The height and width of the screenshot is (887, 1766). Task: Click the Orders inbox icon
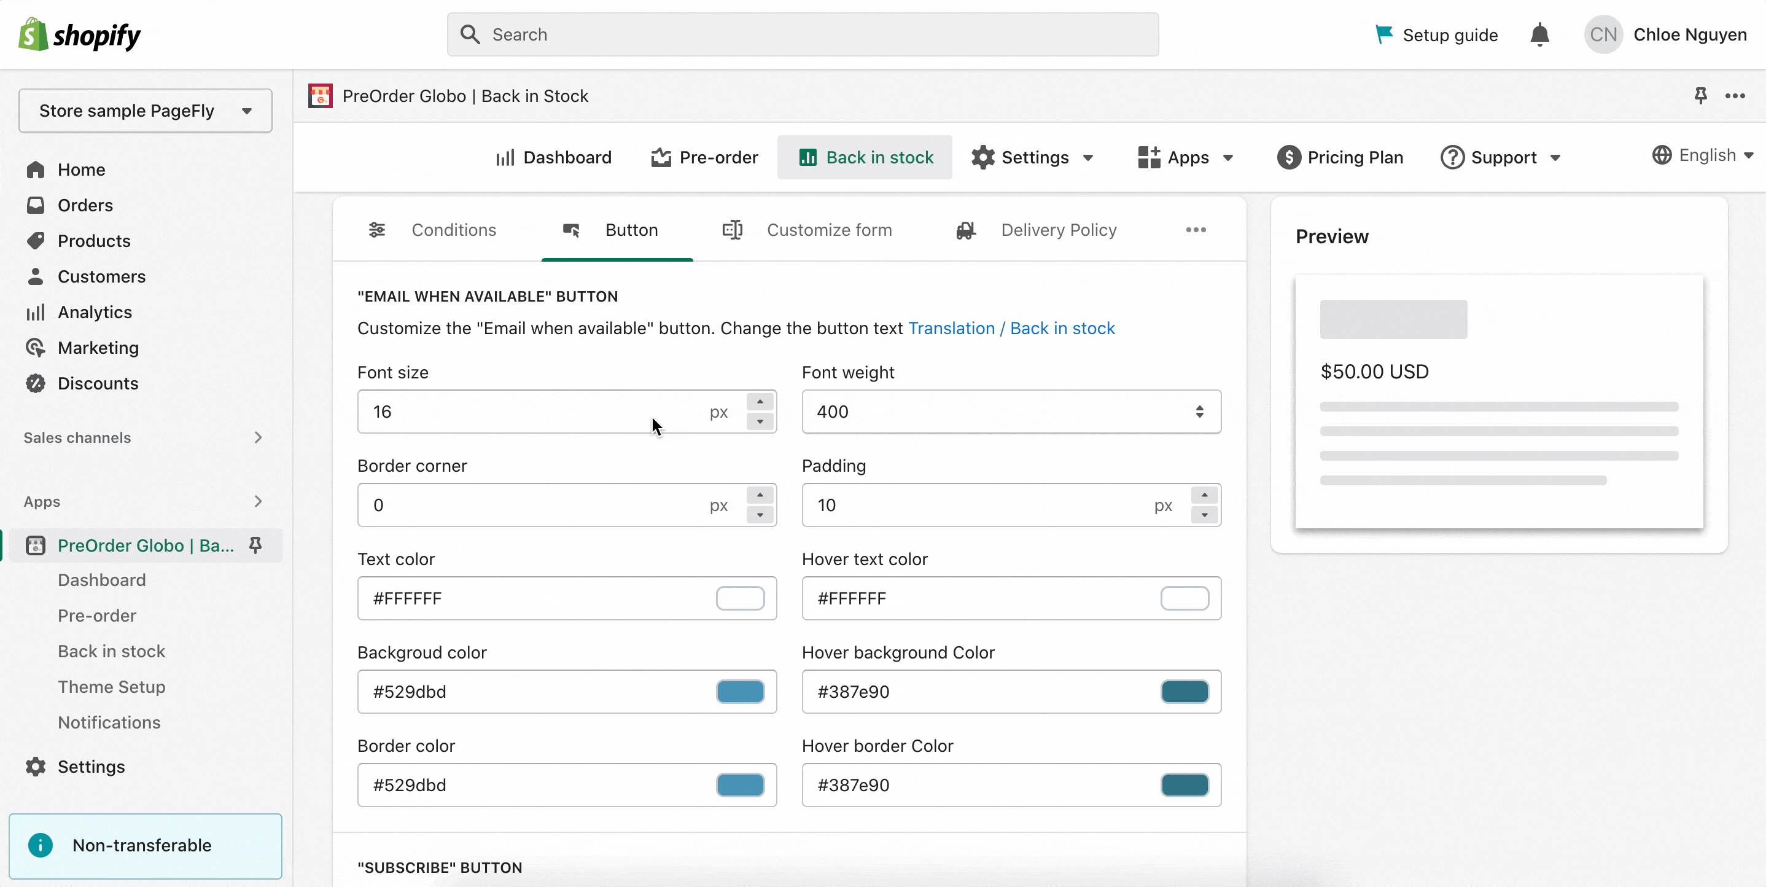click(36, 205)
